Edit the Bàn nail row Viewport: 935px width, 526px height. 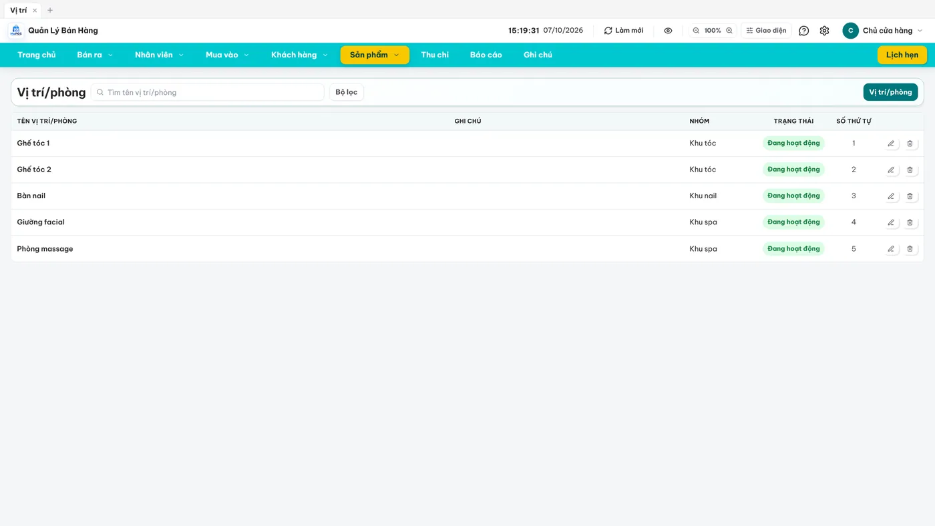[x=891, y=196]
